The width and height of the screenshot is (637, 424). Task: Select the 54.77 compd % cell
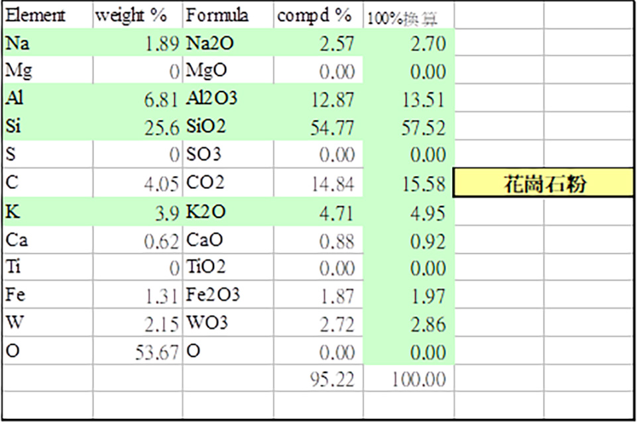318,127
